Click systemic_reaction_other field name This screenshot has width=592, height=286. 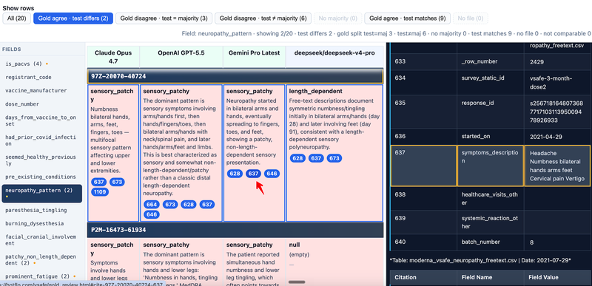tap(491, 222)
